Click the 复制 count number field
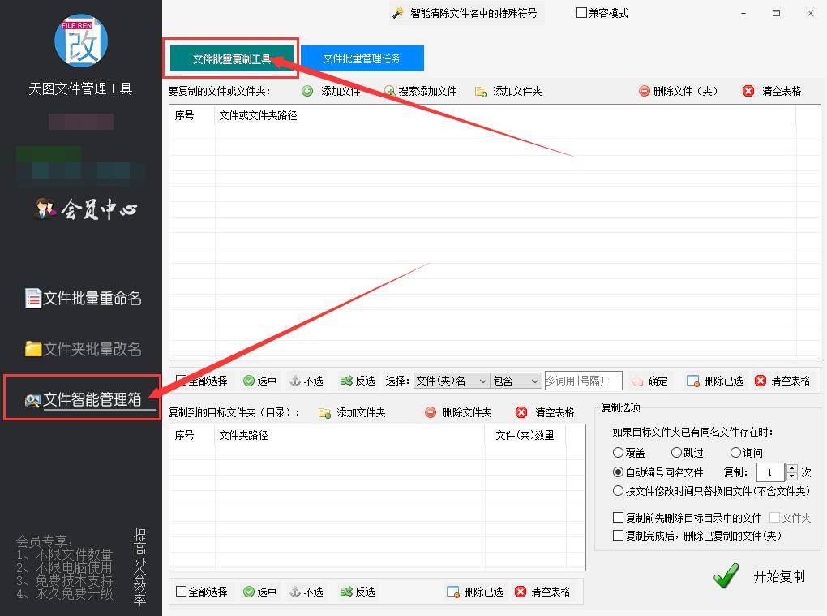The width and height of the screenshot is (827, 616). coord(770,472)
